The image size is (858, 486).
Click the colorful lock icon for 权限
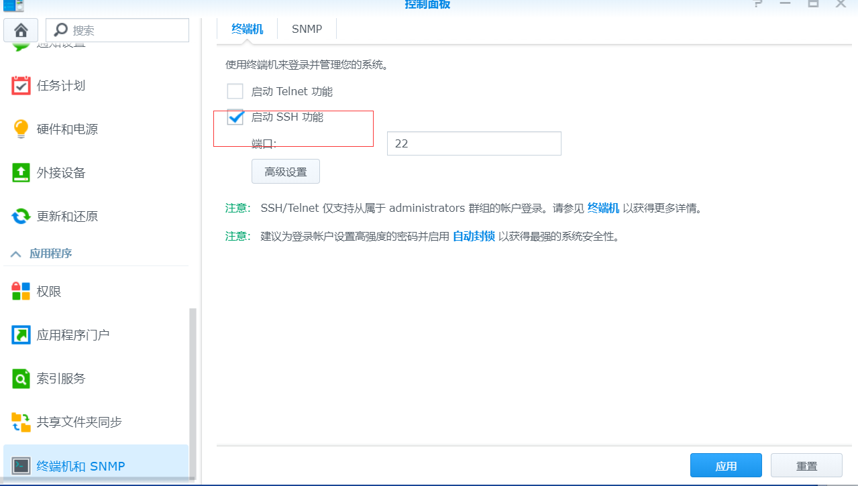point(21,292)
